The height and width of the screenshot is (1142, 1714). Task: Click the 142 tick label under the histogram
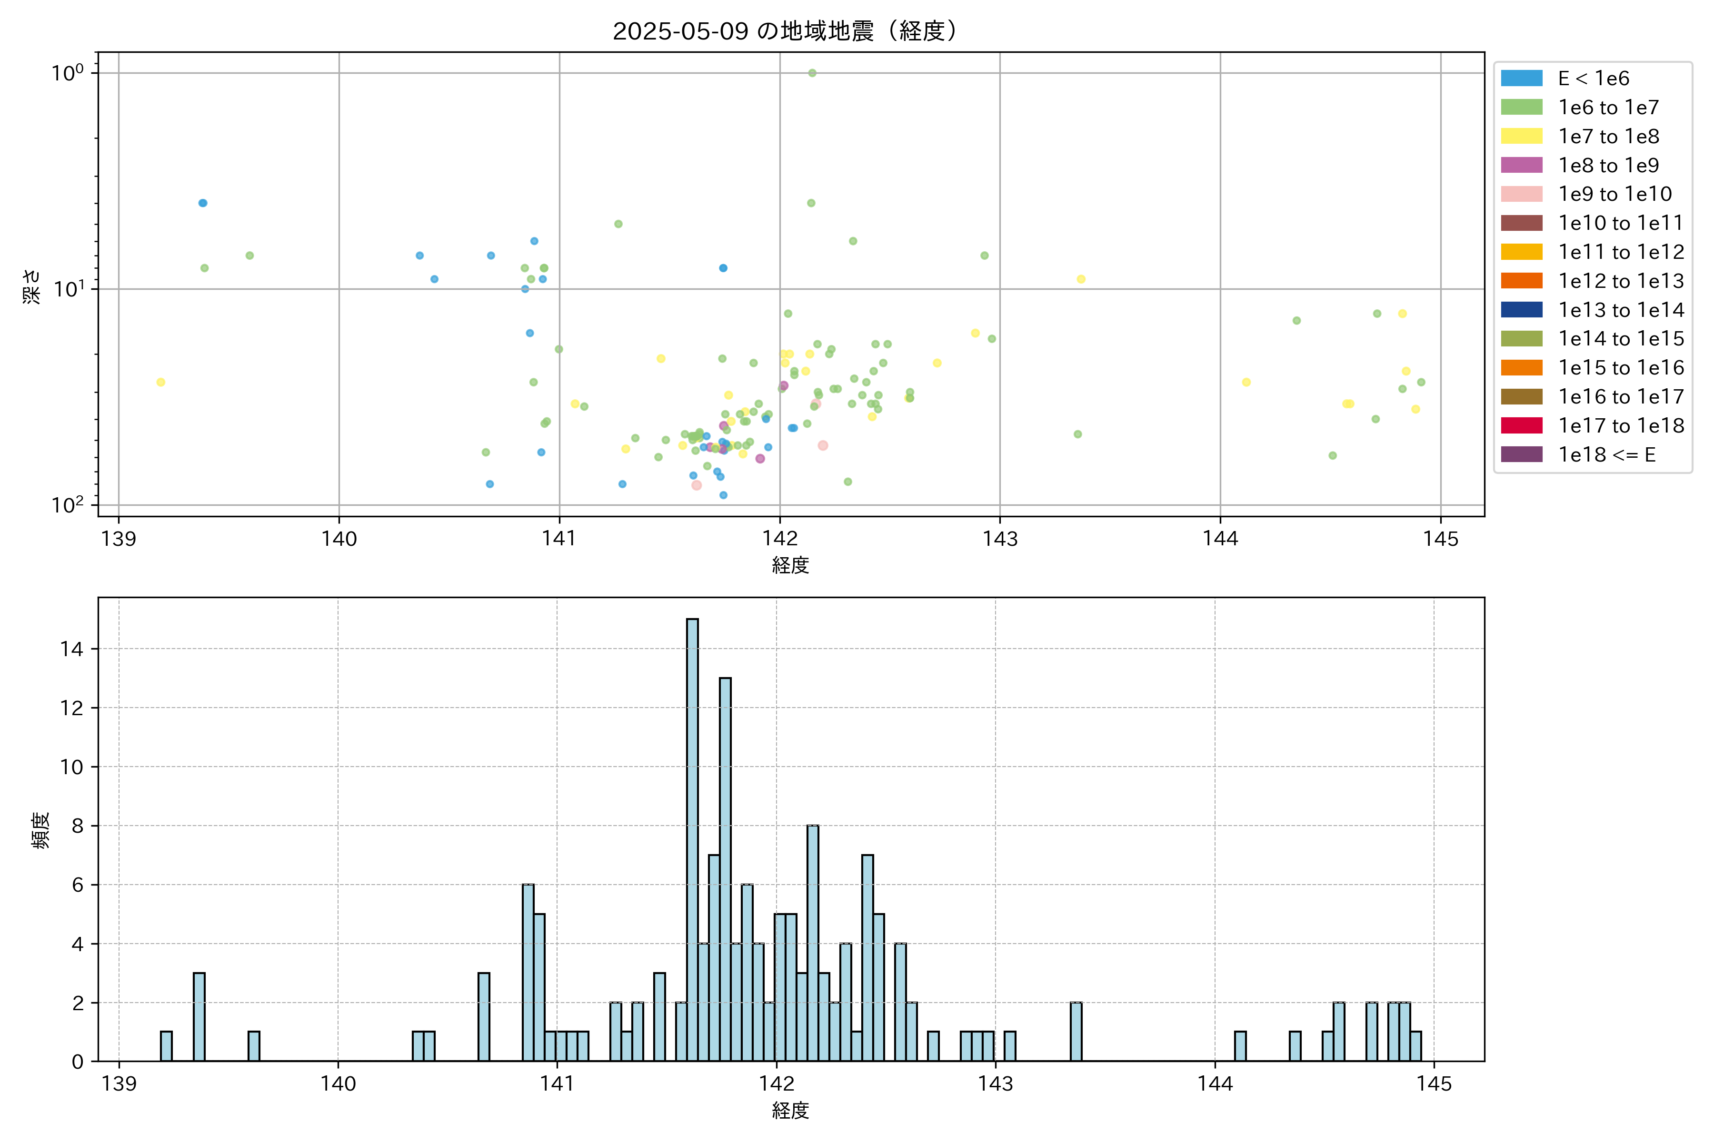(776, 1084)
